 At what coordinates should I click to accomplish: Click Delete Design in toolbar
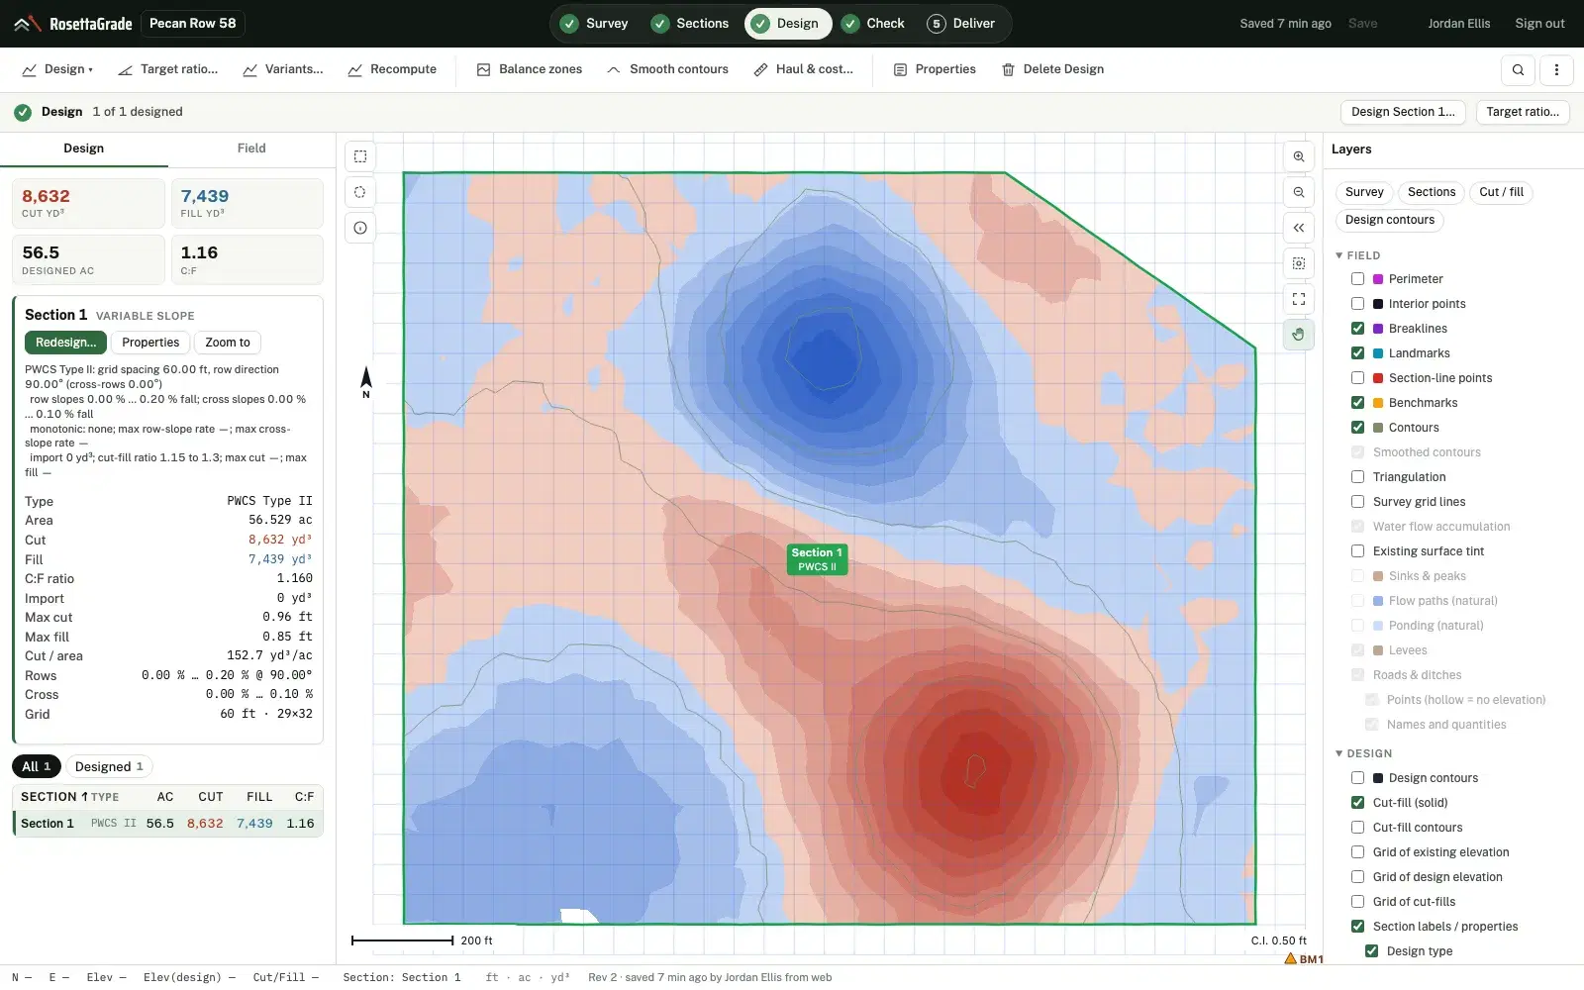coord(1052,69)
